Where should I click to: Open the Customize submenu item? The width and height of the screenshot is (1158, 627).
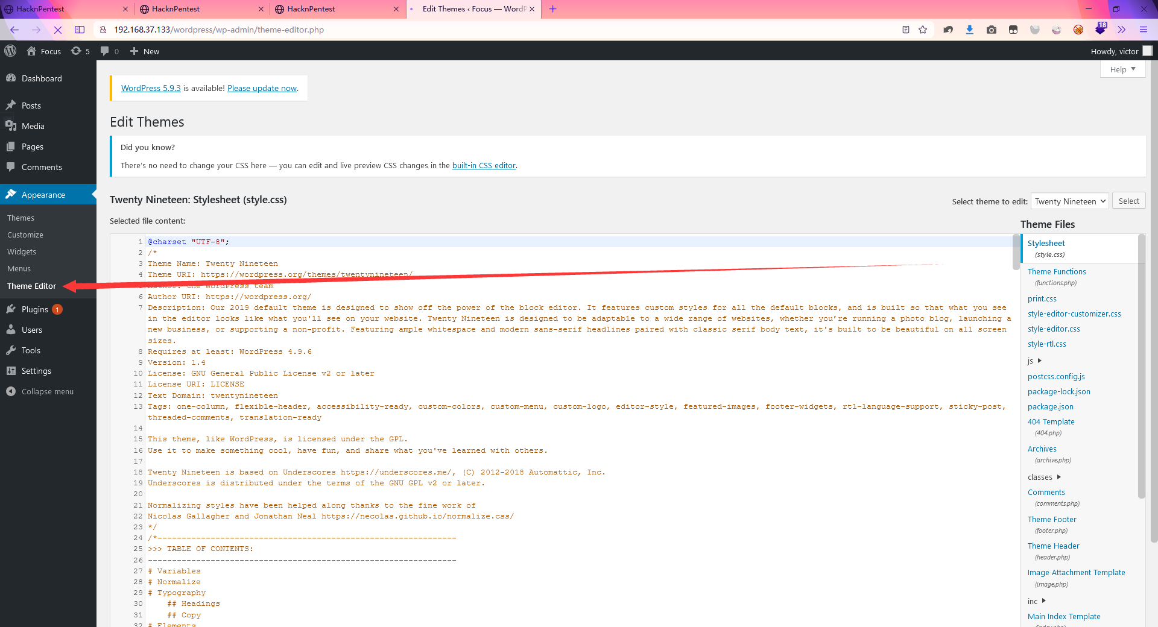pos(25,235)
